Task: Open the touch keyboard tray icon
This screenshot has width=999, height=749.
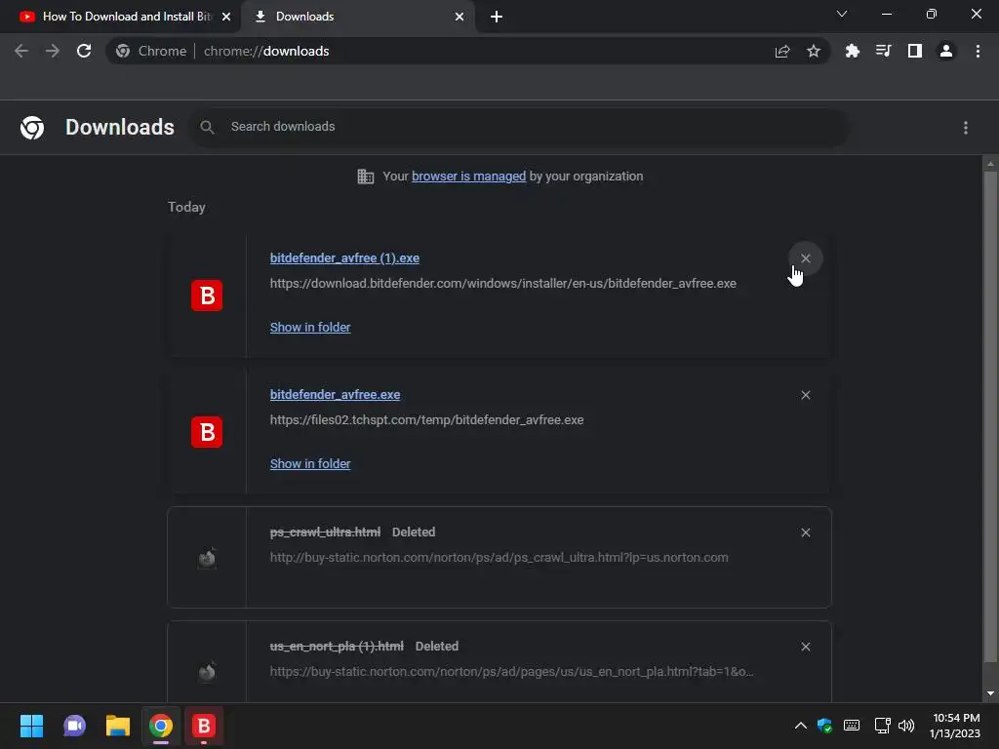Action: click(852, 726)
